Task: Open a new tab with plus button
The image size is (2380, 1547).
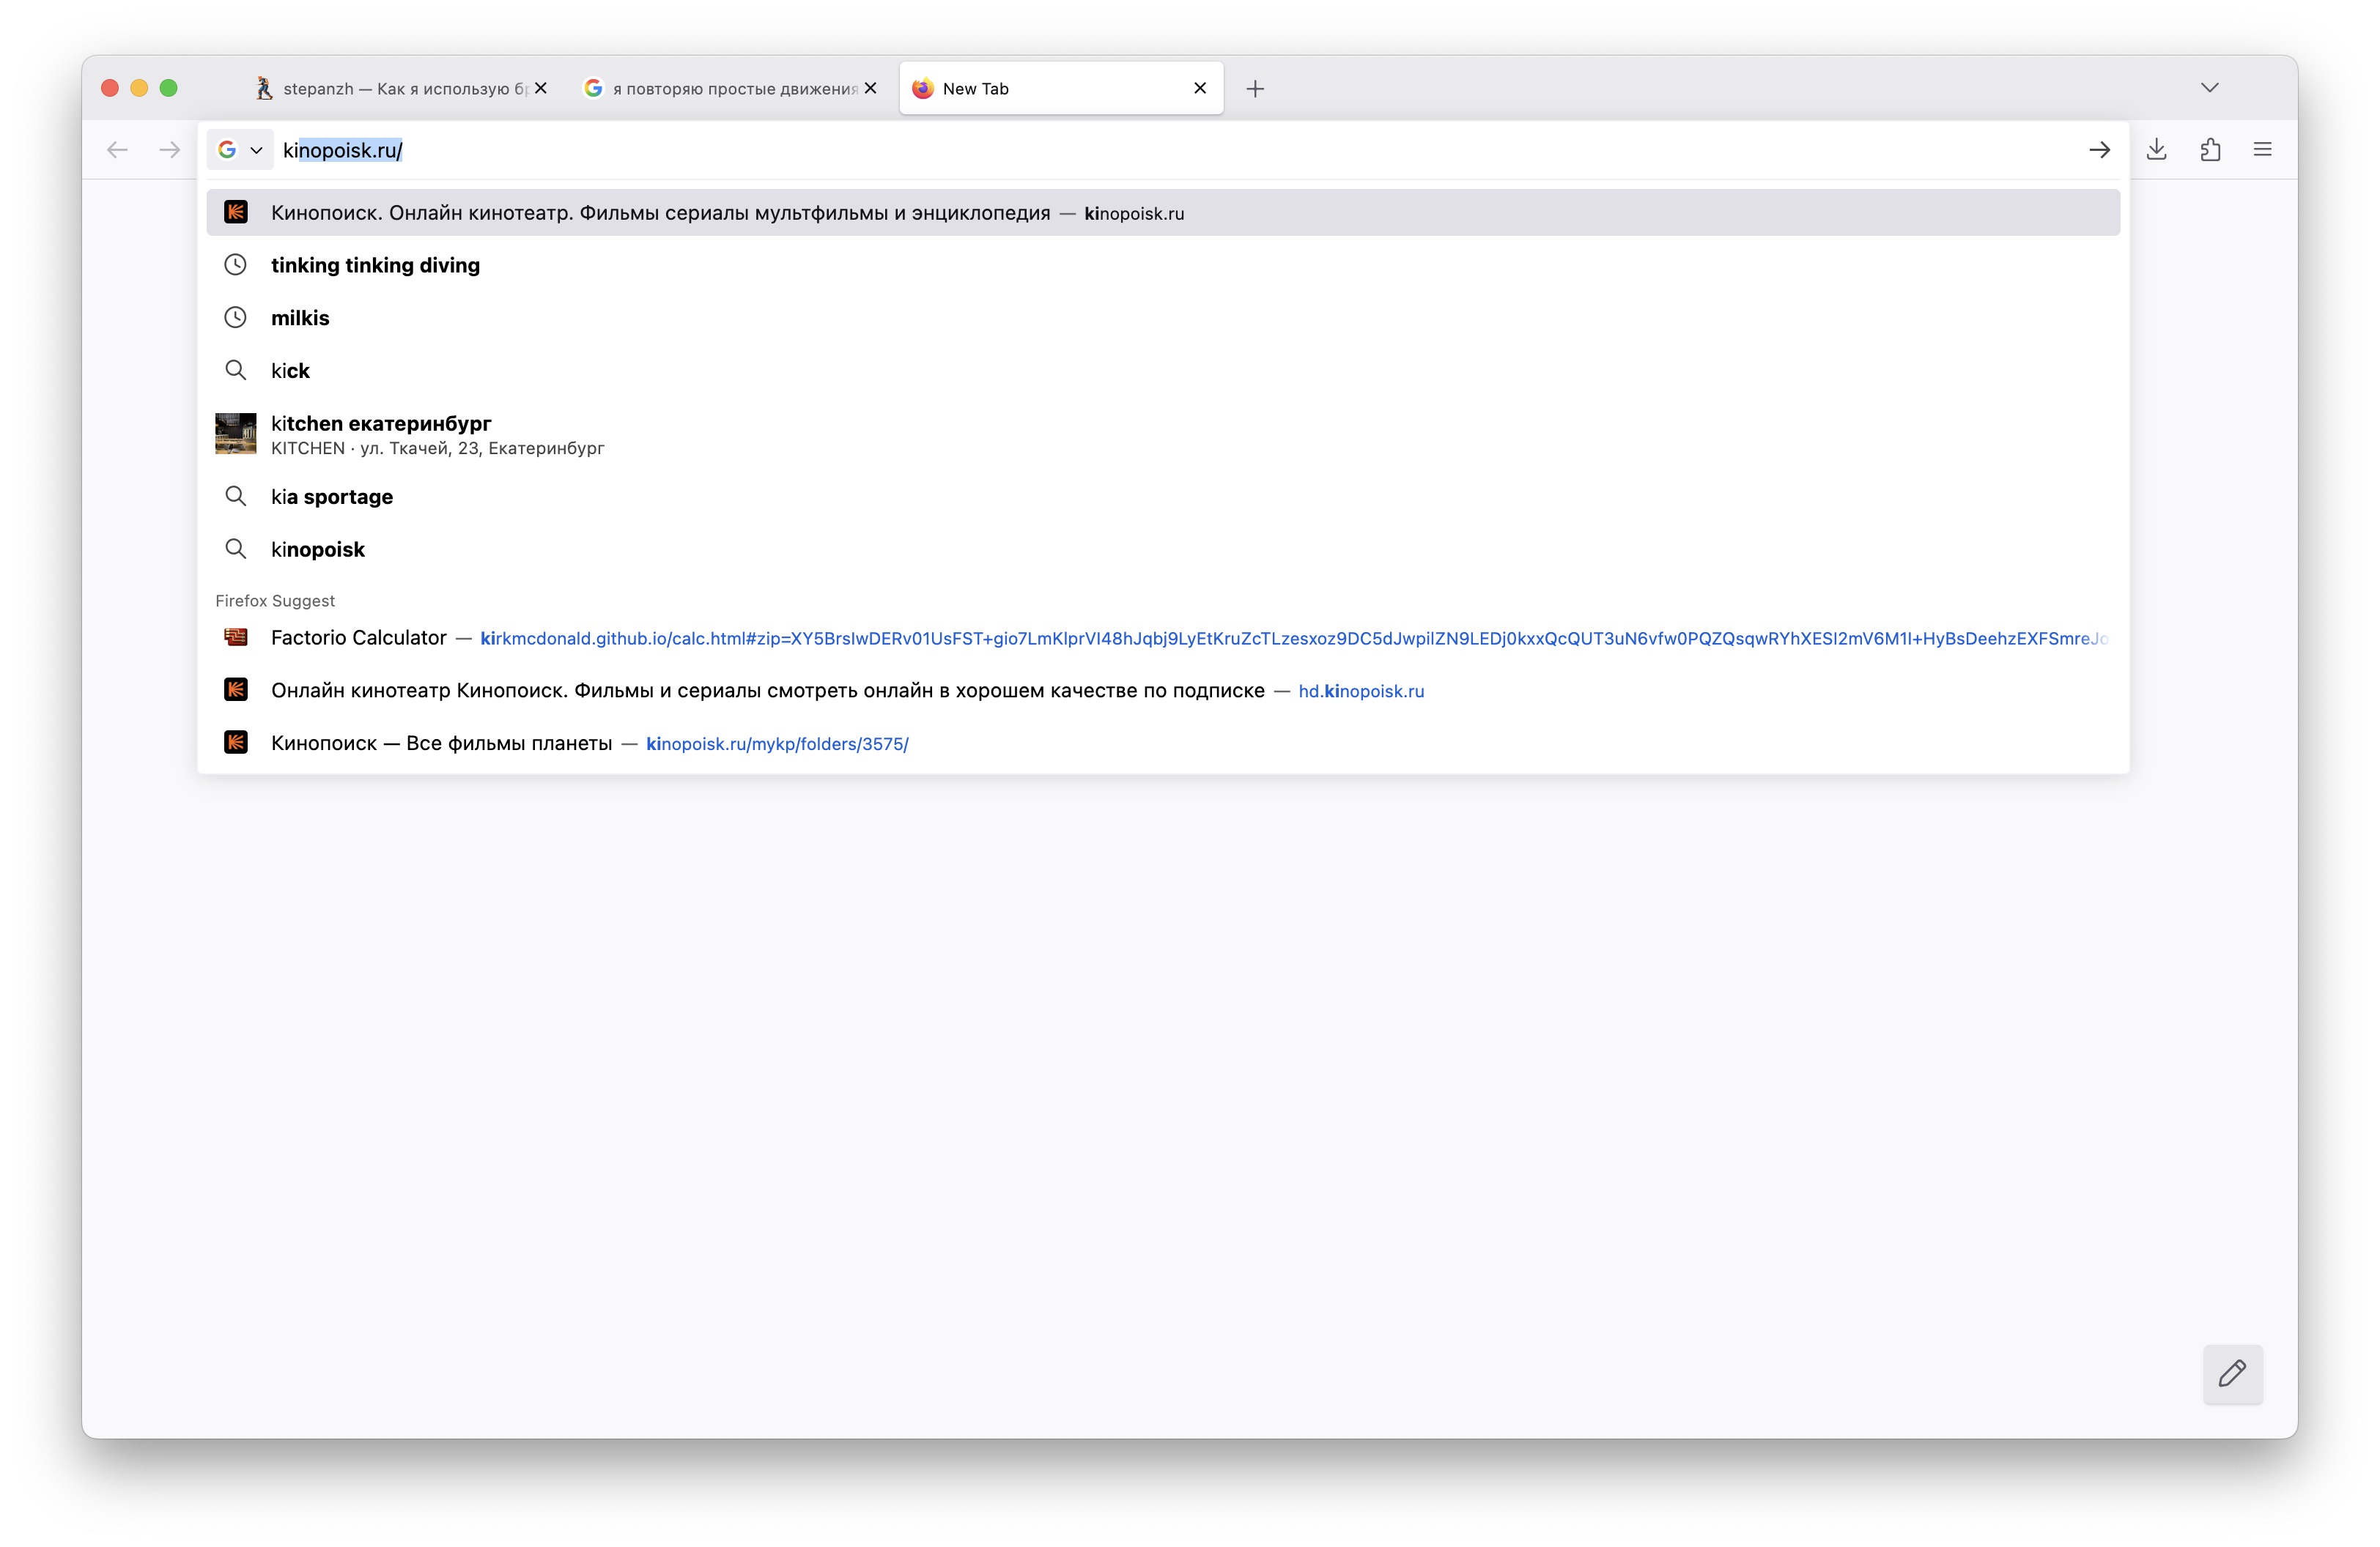Action: (1255, 89)
